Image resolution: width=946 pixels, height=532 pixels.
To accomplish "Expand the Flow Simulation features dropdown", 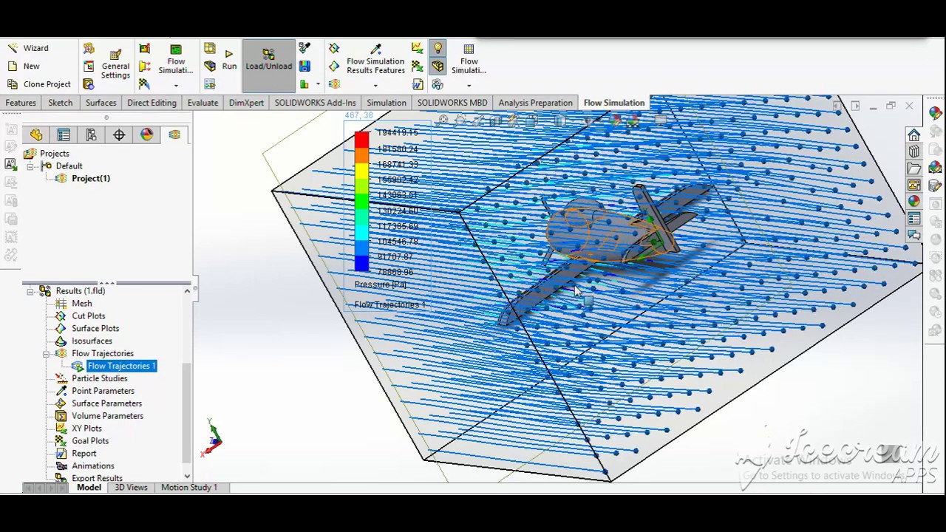I will coord(176,85).
